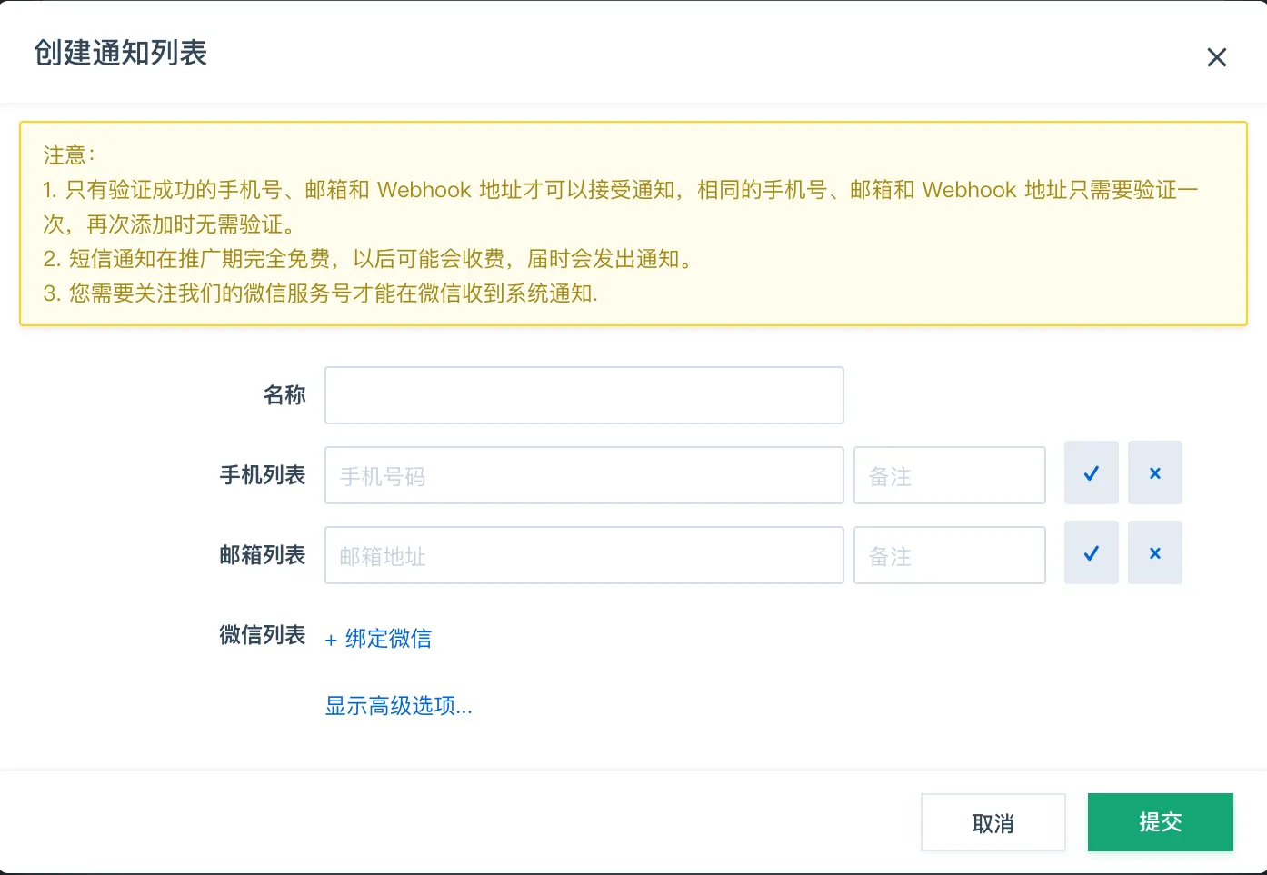1267x875 pixels.
Task: Click the 备注 field in phone row
Action: pos(949,475)
